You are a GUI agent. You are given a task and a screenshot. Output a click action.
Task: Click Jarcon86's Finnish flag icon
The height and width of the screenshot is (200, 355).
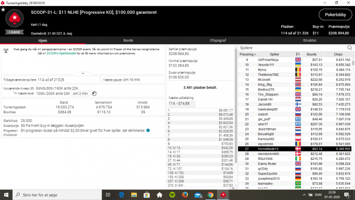click(298, 104)
